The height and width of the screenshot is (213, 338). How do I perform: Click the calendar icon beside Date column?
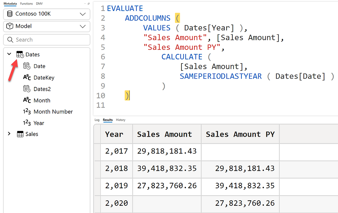27,66
